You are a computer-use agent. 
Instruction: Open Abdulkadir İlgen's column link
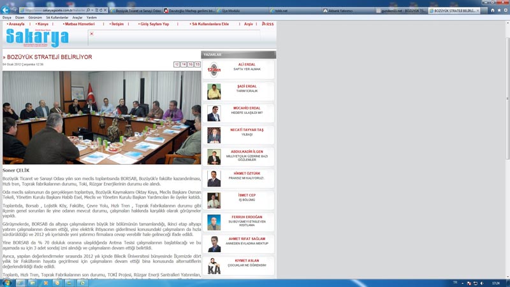click(x=247, y=158)
